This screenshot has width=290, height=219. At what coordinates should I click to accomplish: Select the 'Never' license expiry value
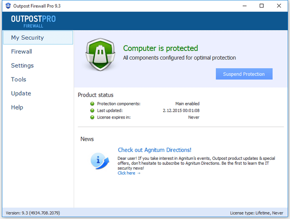coord(194,118)
